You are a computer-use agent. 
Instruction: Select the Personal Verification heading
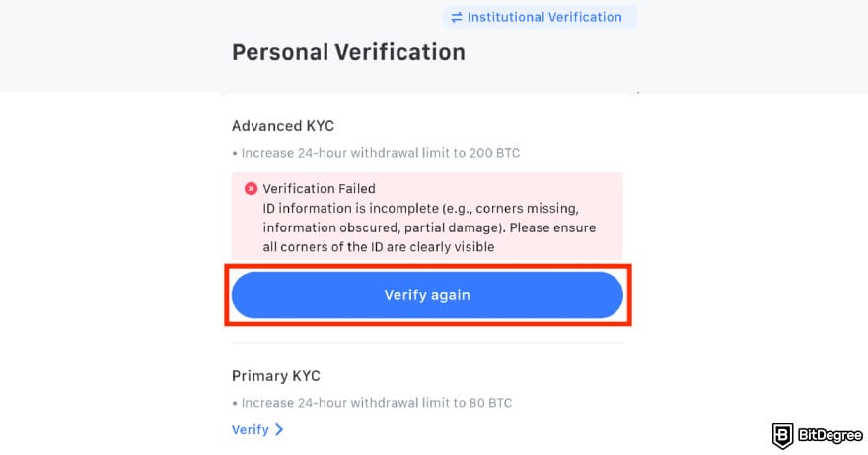(x=348, y=52)
